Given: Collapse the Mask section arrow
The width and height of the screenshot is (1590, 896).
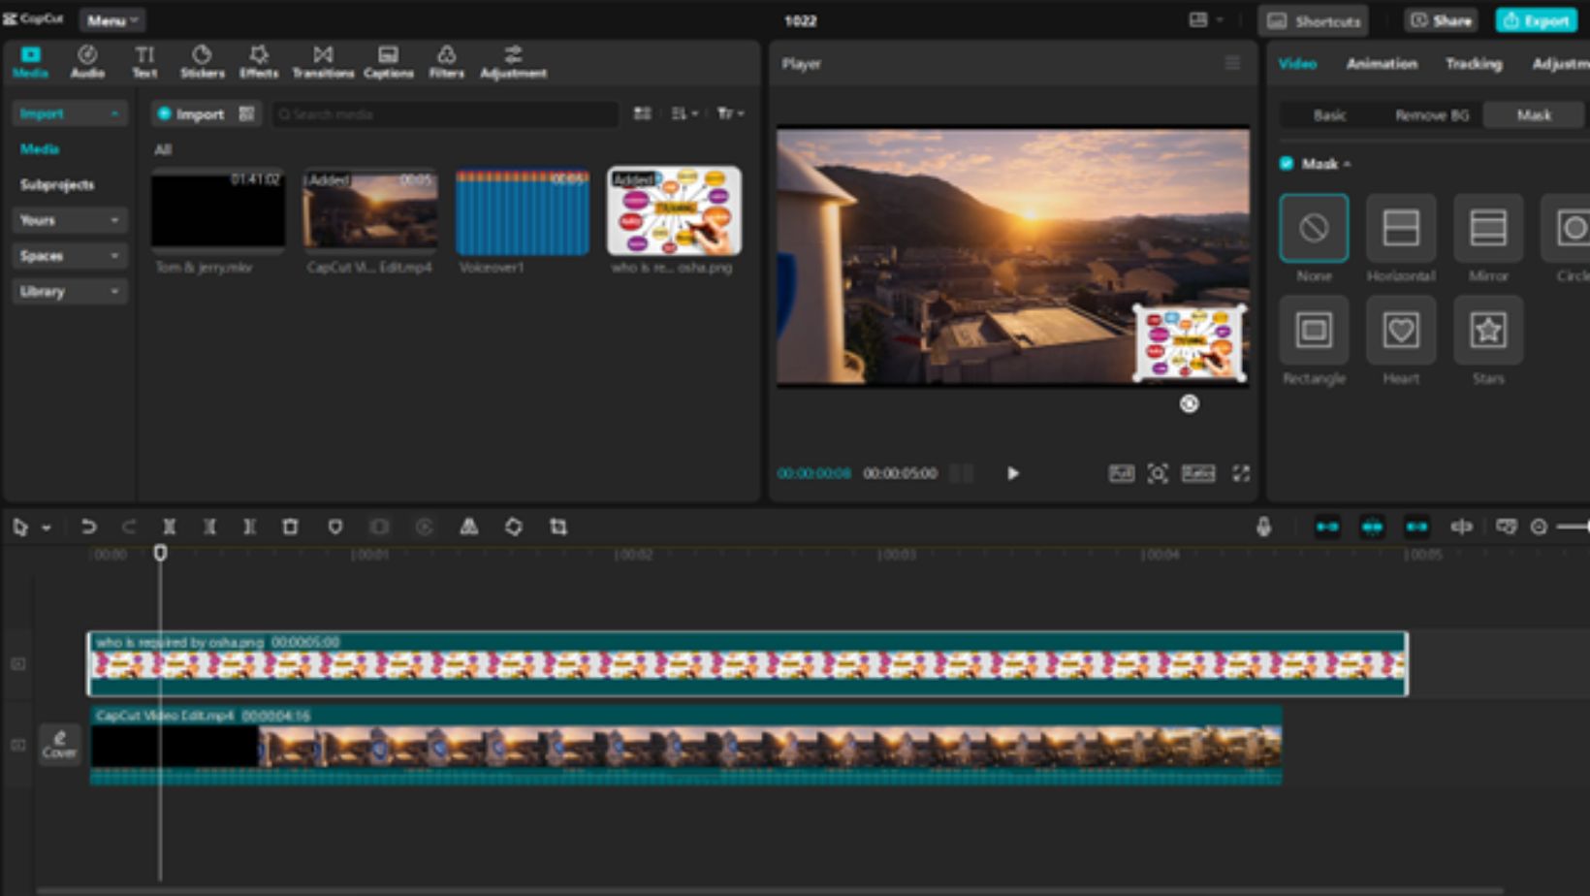Looking at the screenshot, I should point(1347,164).
